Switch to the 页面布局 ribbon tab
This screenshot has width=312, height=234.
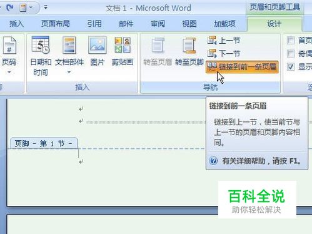55,24
